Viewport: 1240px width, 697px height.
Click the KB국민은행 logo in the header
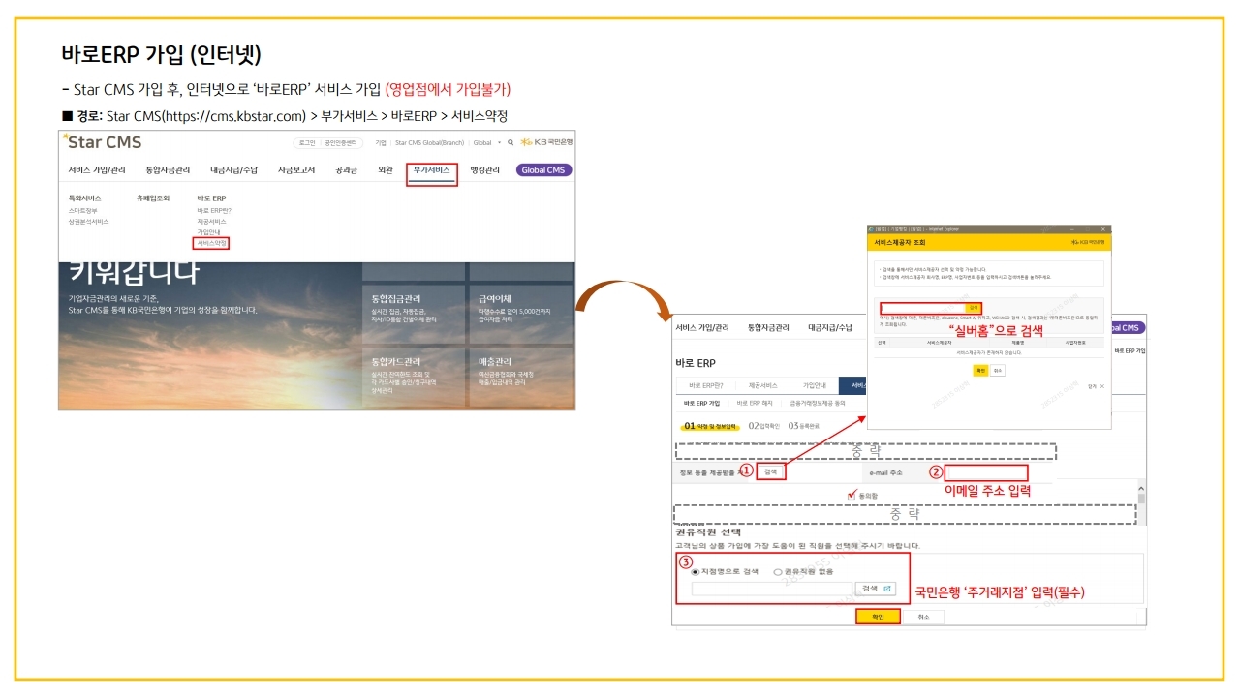546,142
